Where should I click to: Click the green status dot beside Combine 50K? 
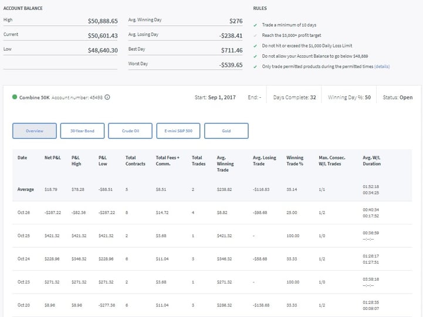tap(15, 97)
